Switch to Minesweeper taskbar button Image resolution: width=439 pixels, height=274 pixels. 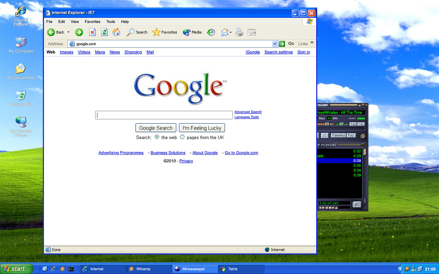click(x=195, y=269)
